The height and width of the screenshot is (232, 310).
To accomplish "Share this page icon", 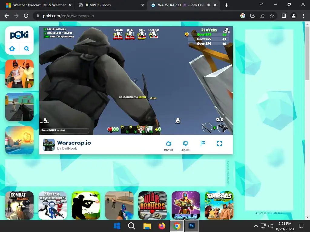I will (262, 16).
